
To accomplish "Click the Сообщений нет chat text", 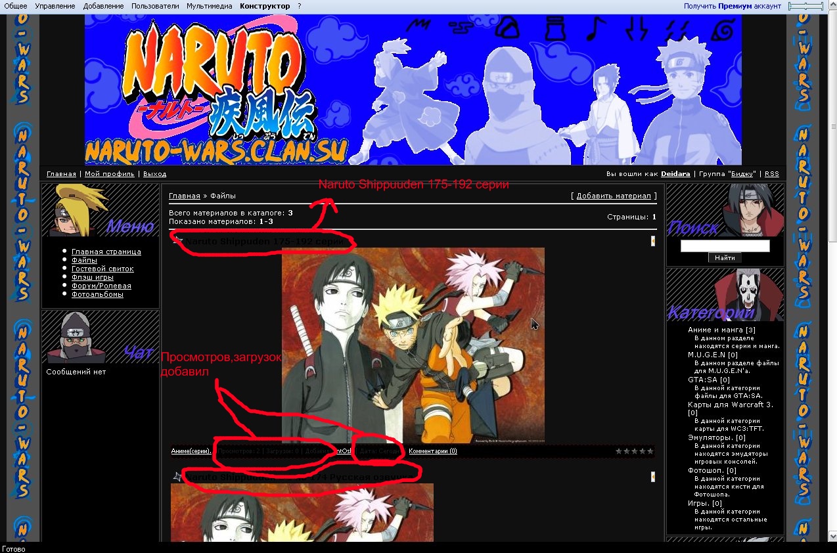I will pos(76,372).
